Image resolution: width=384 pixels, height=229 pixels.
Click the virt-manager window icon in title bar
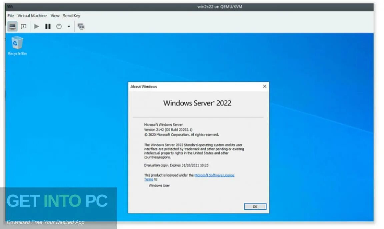click(x=10, y=7)
